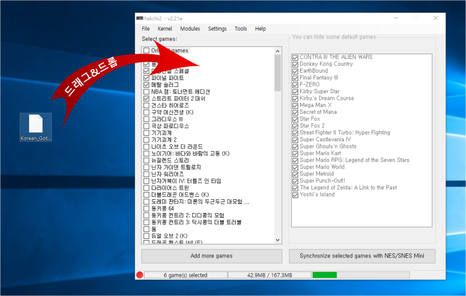The image size is (466, 296).
Task: Open the Tools menu
Action: click(241, 29)
